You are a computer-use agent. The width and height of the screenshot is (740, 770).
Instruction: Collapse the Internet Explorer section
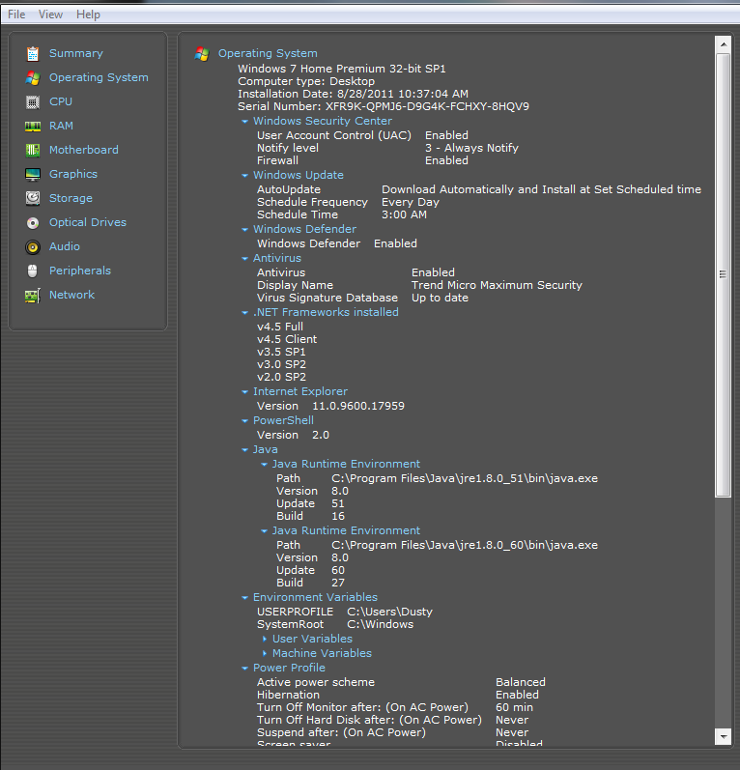pyautogui.click(x=244, y=392)
